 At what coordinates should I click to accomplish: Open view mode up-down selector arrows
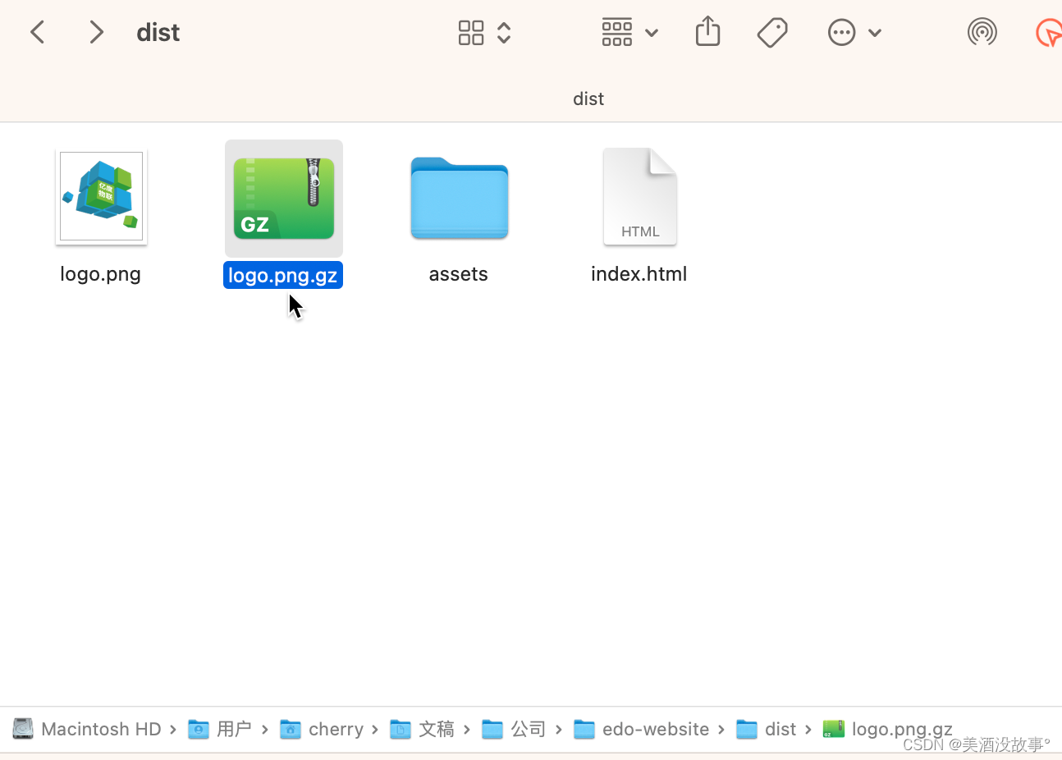click(x=504, y=33)
